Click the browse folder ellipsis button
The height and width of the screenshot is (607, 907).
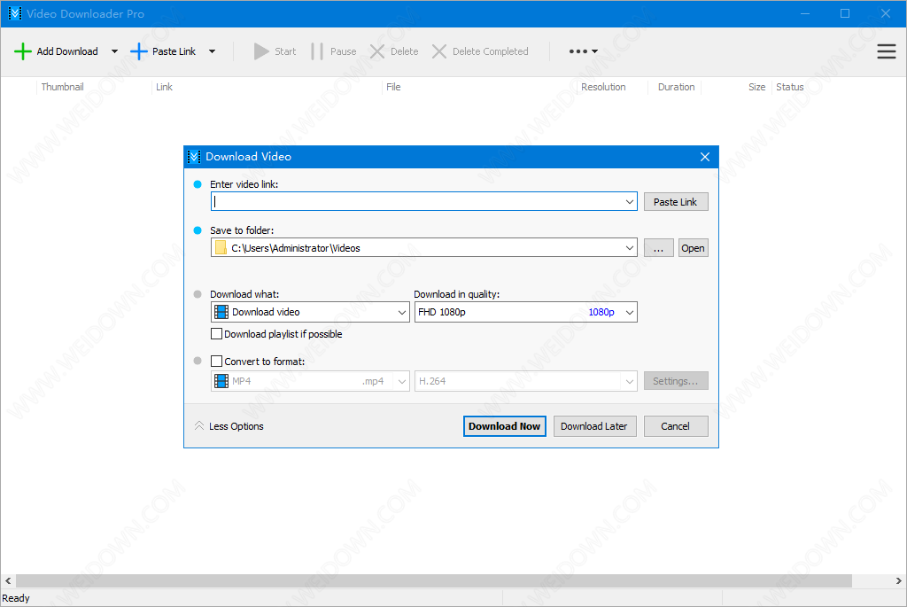pyautogui.click(x=658, y=248)
